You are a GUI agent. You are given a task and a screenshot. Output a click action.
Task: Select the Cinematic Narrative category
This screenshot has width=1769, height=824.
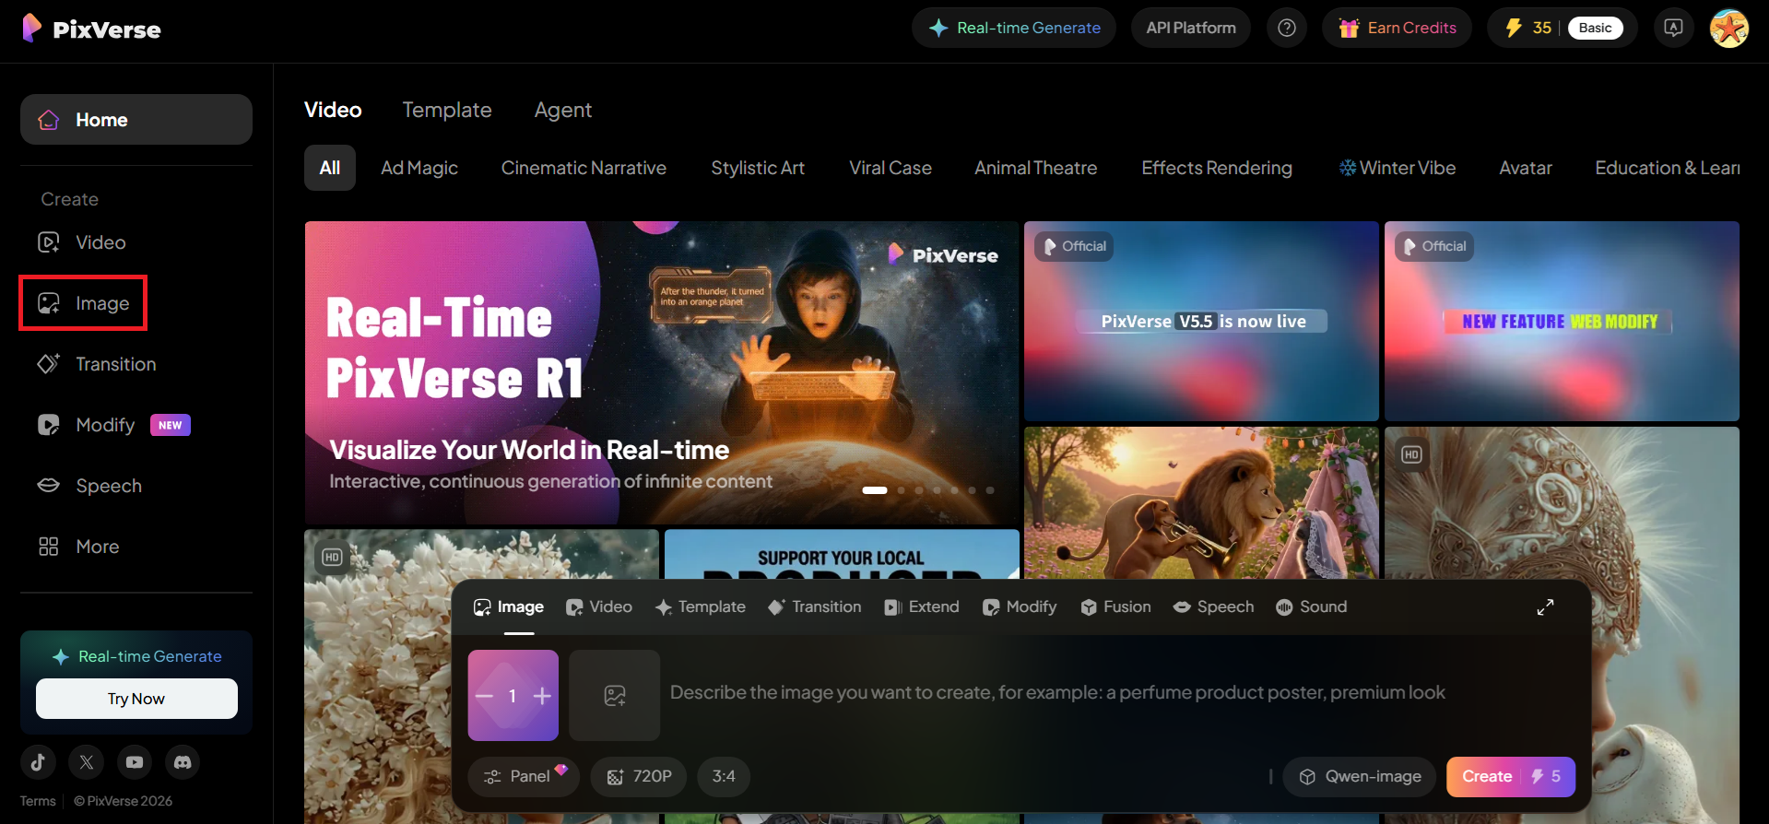click(584, 168)
